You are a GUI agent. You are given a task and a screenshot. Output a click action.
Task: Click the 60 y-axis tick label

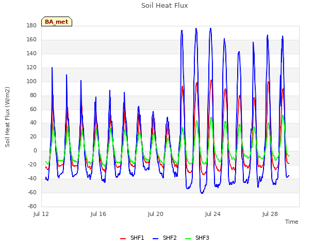click(x=33, y=109)
